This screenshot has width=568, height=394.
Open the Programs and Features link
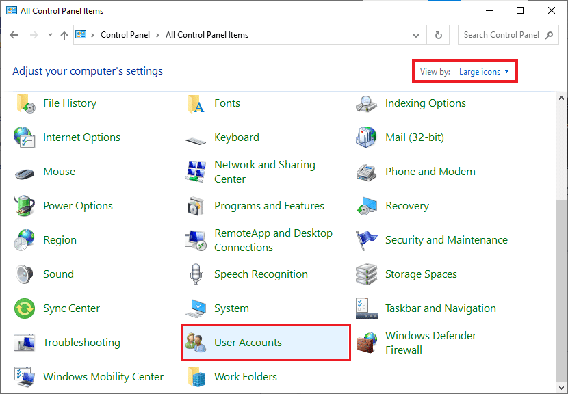tap(269, 206)
